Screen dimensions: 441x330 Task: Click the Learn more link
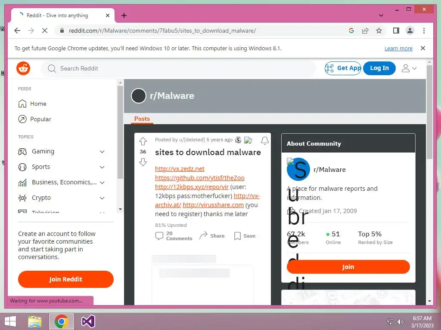coord(398,48)
